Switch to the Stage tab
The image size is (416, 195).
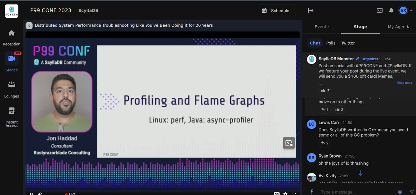point(360,27)
